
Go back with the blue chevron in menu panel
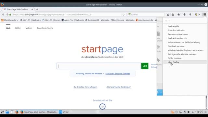(161, 92)
